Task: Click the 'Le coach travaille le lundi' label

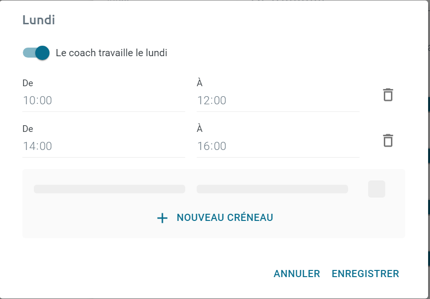Action: 111,53
